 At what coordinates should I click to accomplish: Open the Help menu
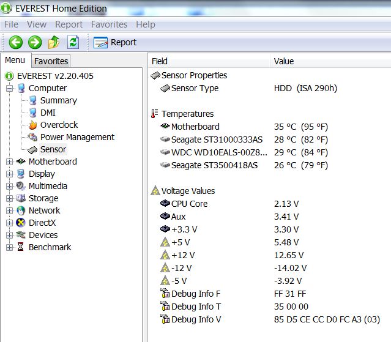(146, 24)
